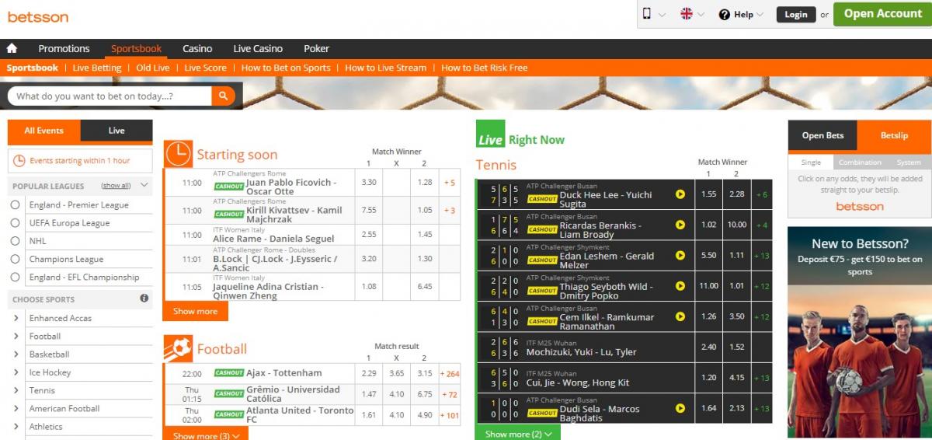Click the Cashout badge on Atlanta United match

pos(228,415)
